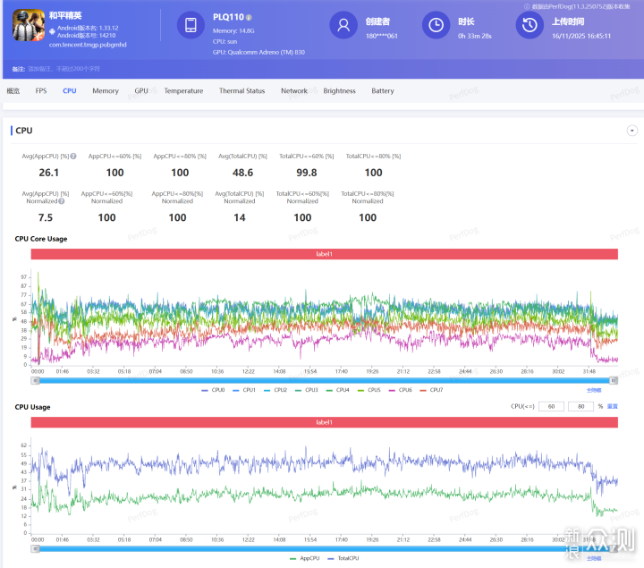Click the creator user profile icon
The image size is (644, 568).
click(x=343, y=27)
